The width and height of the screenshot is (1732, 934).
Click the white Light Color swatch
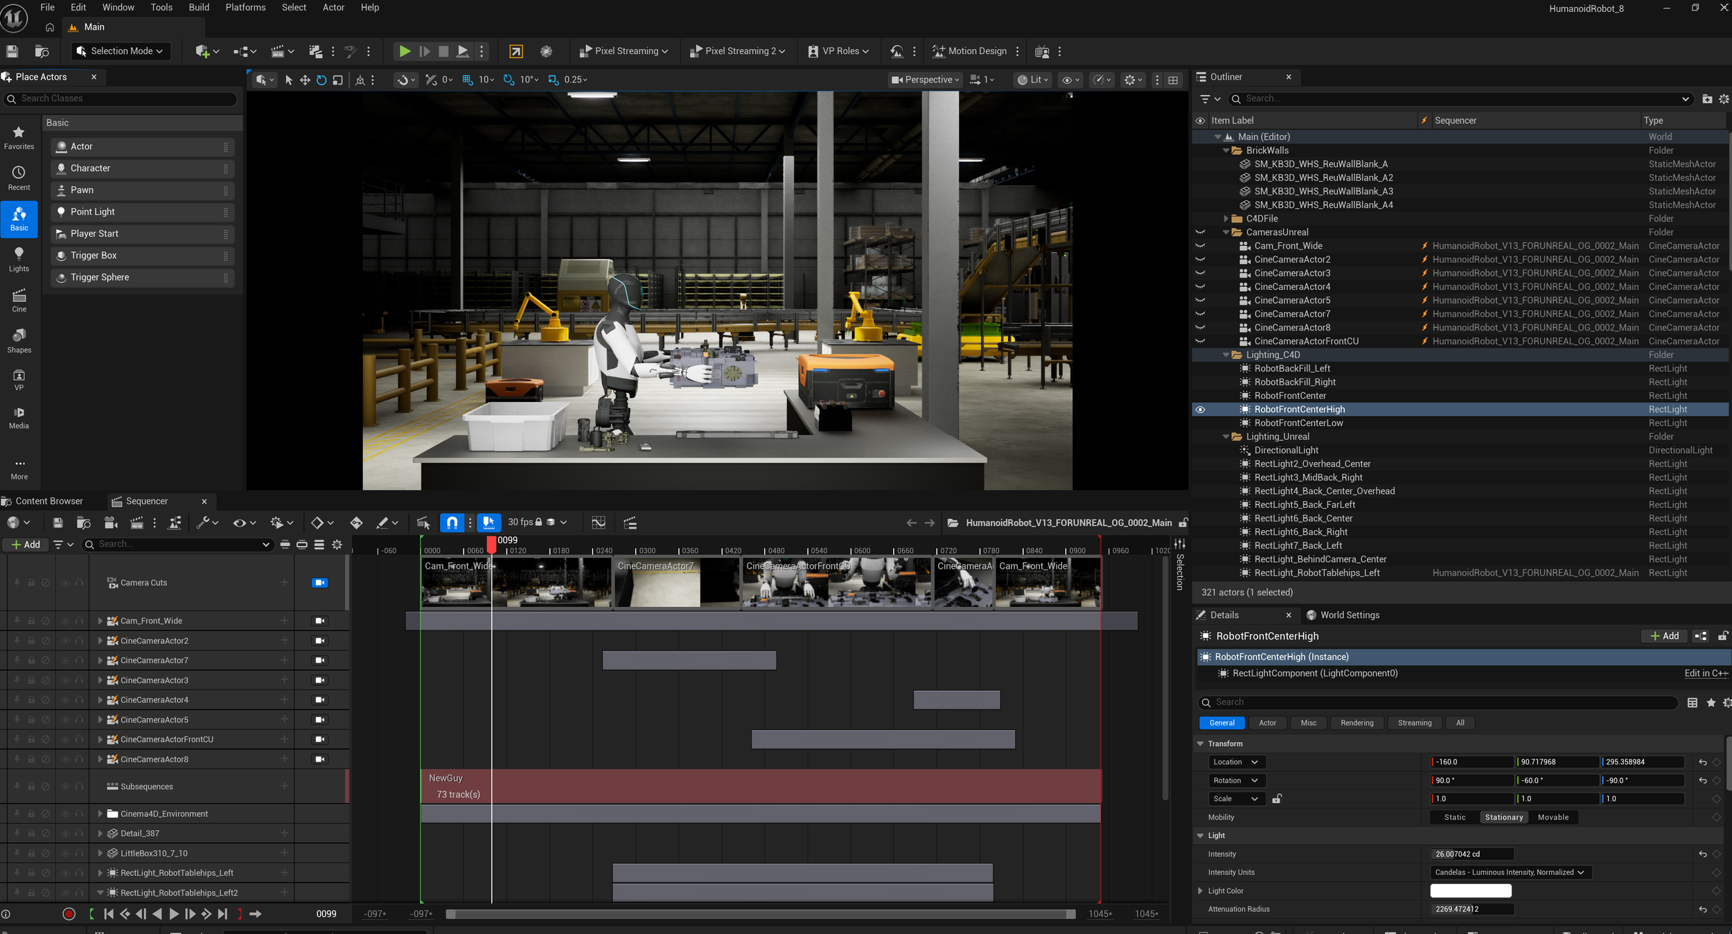coord(1471,891)
